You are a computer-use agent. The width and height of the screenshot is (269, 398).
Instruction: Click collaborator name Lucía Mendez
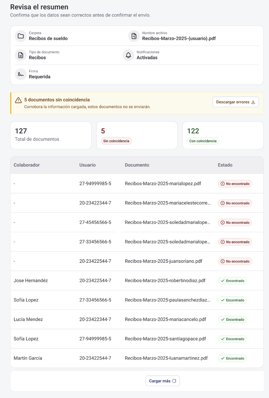pos(28,319)
